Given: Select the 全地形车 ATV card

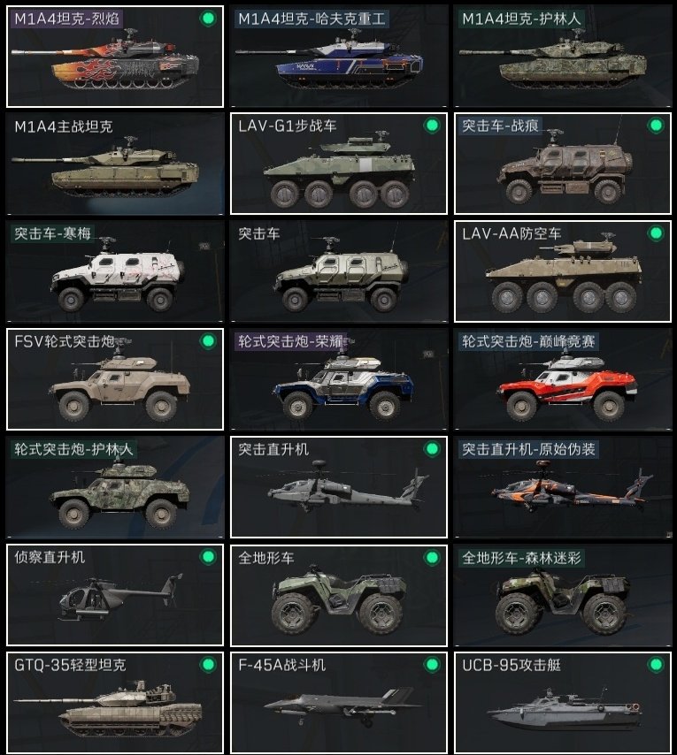Looking at the screenshot, I should (339, 595).
